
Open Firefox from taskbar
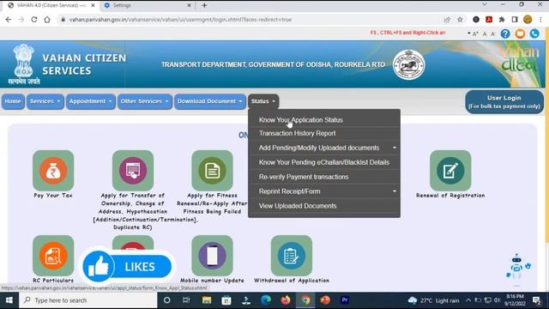(x=286, y=300)
